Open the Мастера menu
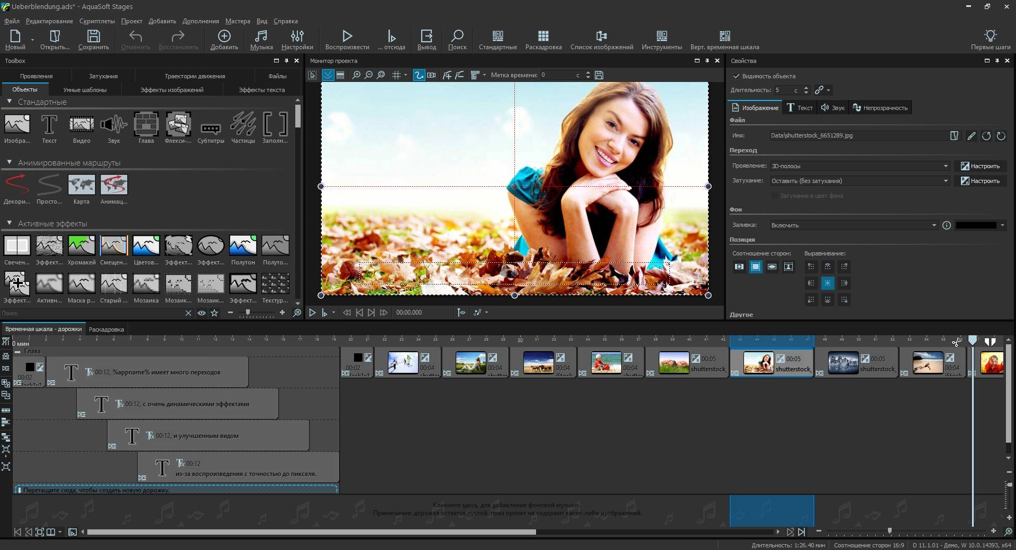The height and width of the screenshot is (550, 1016). tap(238, 21)
